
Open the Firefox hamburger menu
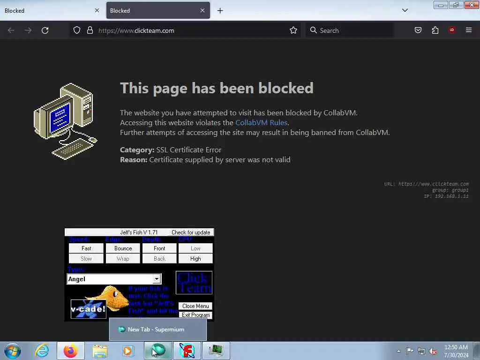point(469,30)
